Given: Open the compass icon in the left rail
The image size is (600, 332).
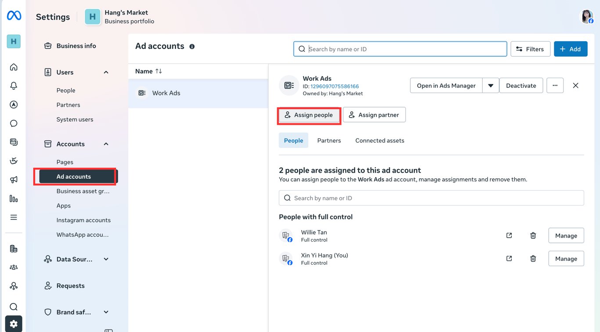Looking at the screenshot, I should click(14, 105).
